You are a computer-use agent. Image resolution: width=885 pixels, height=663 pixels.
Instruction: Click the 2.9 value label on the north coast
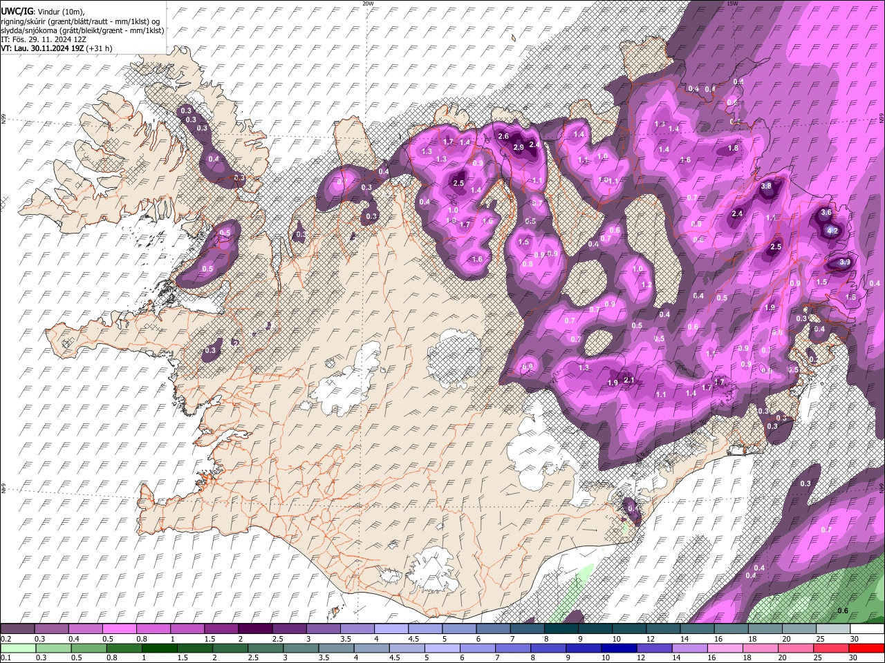tap(519, 147)
